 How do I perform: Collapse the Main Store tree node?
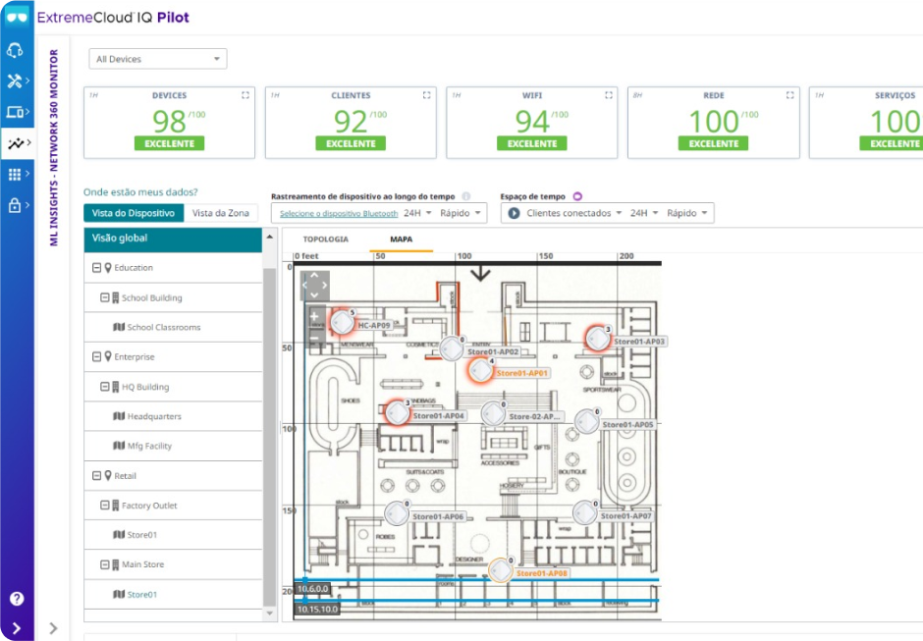(x=105, y=564)
